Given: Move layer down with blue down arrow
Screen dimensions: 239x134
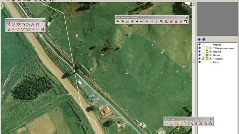Looking at the screenshot, I should [199, 39].
